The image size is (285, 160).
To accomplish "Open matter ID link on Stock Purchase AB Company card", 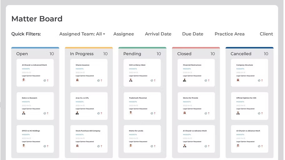I will [79, 135].
